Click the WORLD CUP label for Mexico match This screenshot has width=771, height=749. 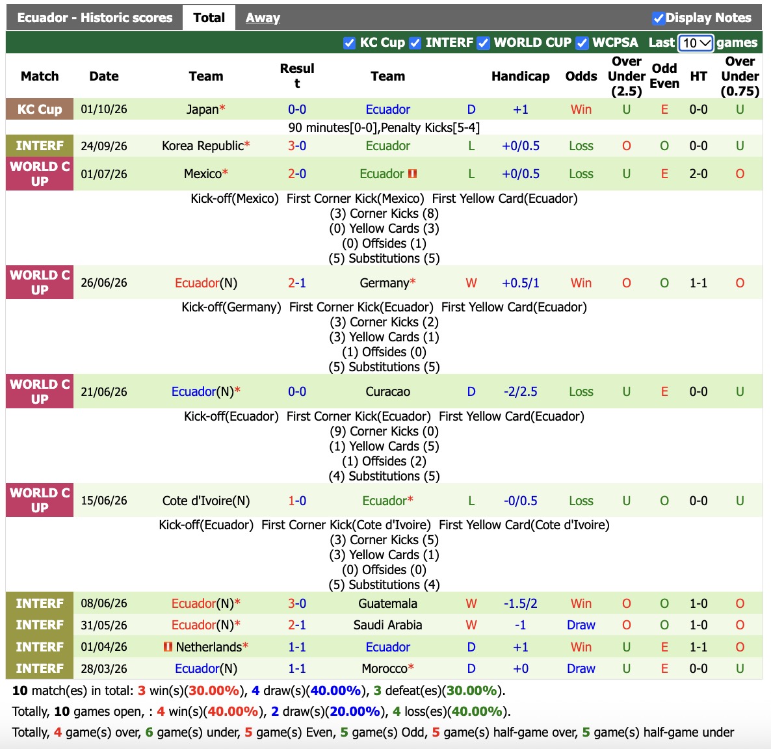40,174
